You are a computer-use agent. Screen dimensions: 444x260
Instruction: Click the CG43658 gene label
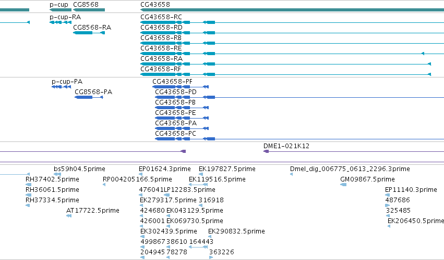(155, 5)
